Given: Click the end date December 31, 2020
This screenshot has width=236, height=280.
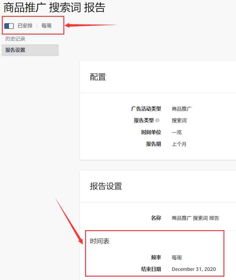Looking at the screenshot, I should coord(194,269).
